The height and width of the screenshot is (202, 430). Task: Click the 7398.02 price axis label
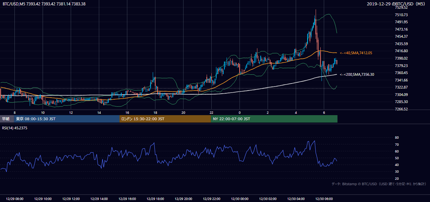(x=401, y=58)
